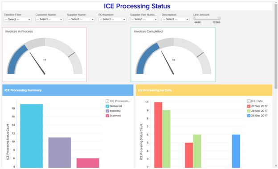Click the ICE Processing Summary header
Screen dimensions: 278x169
pos(68,90)
